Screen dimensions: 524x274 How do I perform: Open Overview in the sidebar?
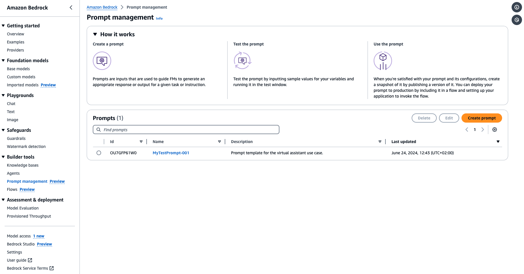[16, 34]
